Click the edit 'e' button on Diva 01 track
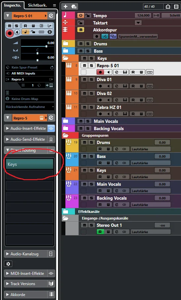The height and width of the screenshot is (300, 181). pyautogui.click(x=117, y=86)
